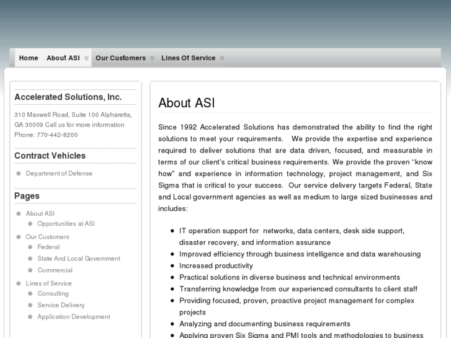Image resolution: width=451 pixels, height=338 pixels.
Task: Open the Department of Defense link
Action: tap(59, 174)
